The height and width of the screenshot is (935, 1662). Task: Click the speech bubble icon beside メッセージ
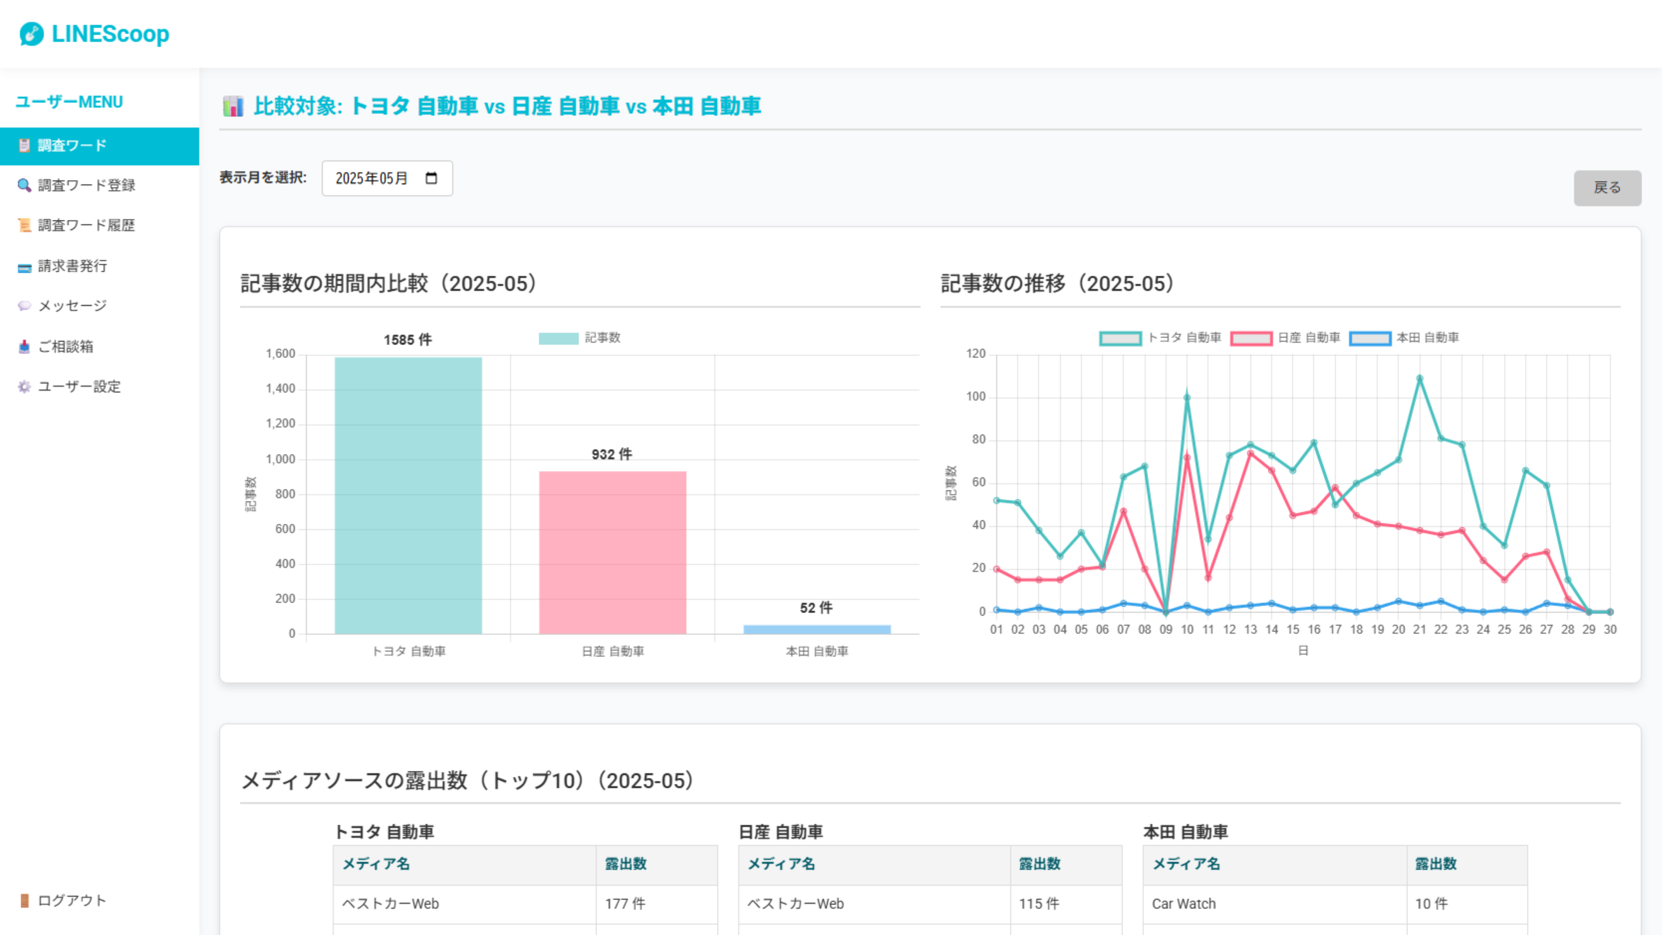(24, 306)
